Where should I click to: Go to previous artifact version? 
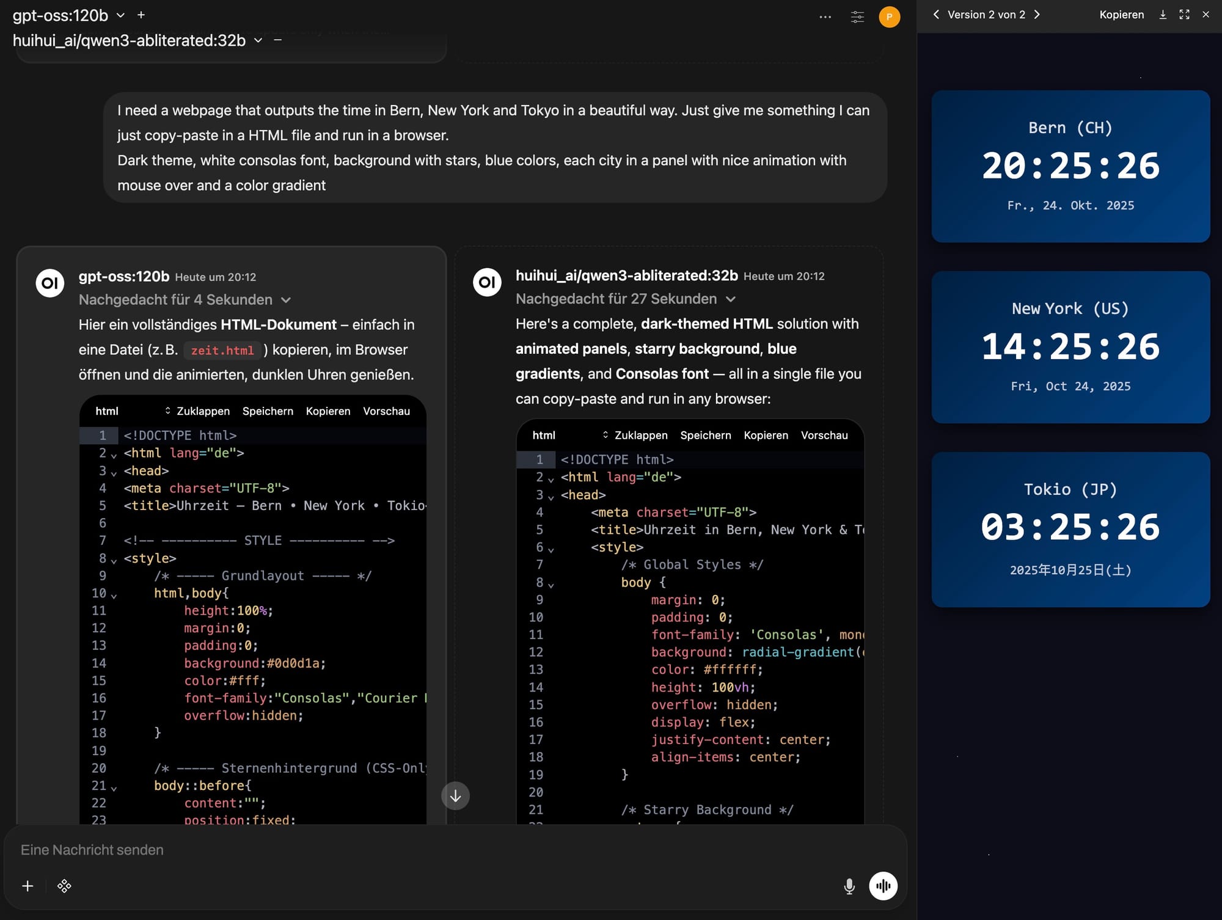pyautogui.click(x=936, y=14)
